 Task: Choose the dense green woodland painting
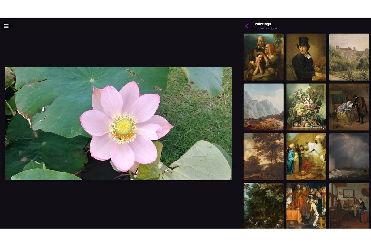pyautogui.click(x=263, y=206)
